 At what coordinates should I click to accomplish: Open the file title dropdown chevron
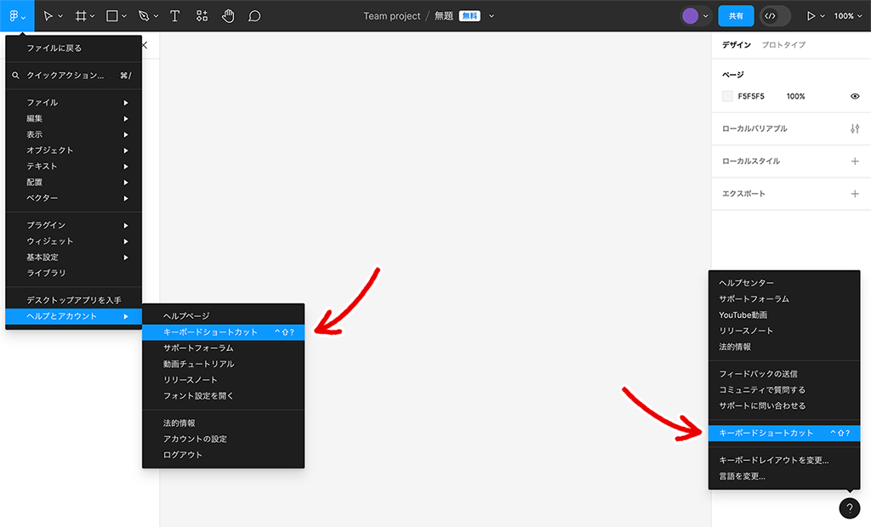pos(491,17)
